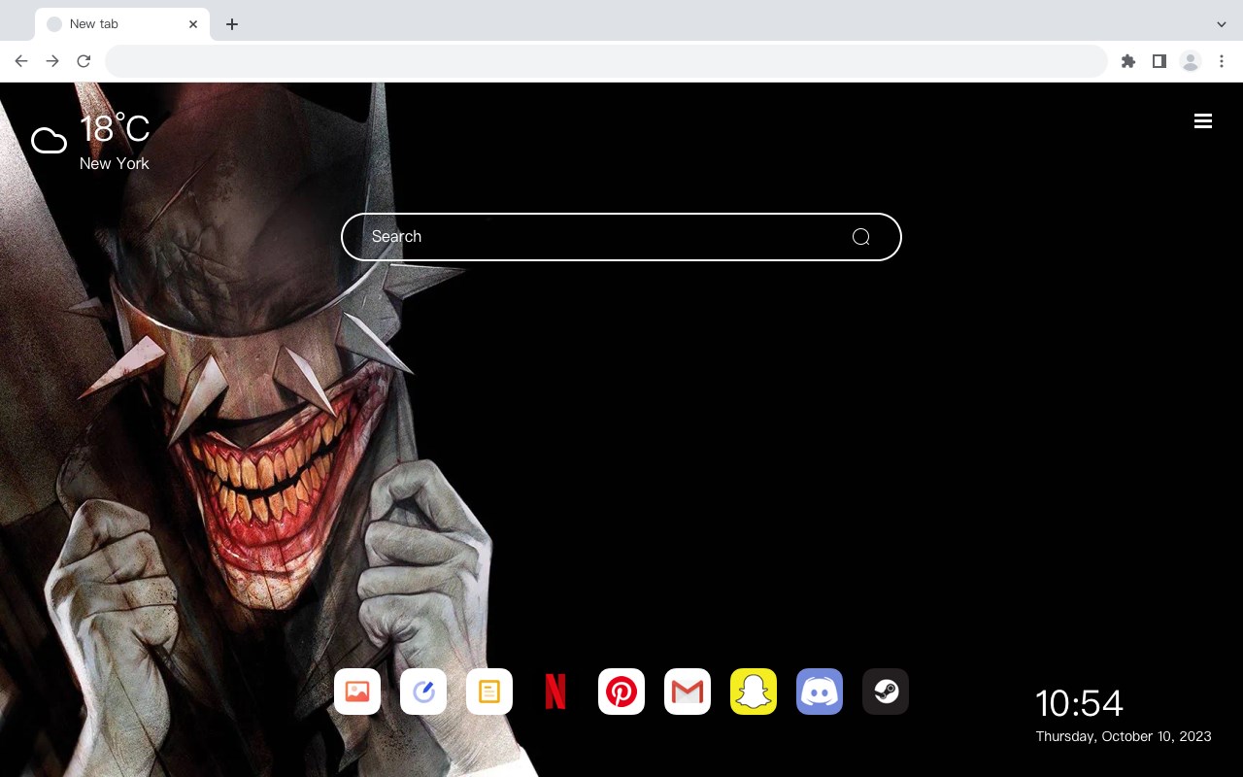Select the New tab tab

[122, 24]
